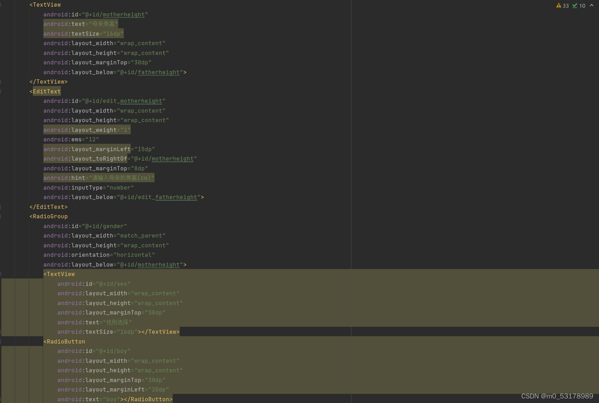Click the android:id motherheight attribute line
The image size is (599, 403).
click(95, 14)
